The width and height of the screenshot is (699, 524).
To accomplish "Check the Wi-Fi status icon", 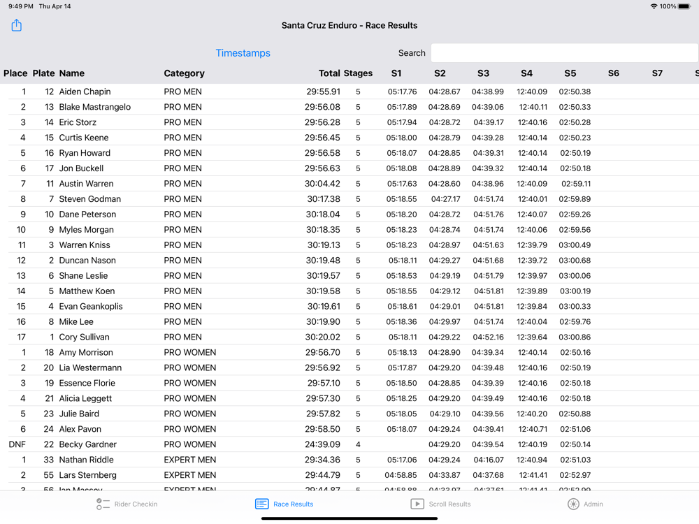I will pyautogui.click(x=654, y=6).
